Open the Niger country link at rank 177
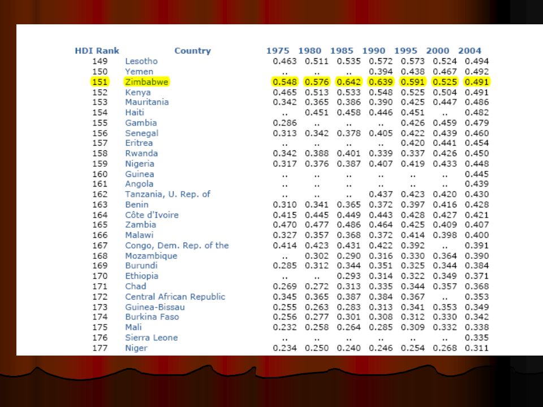This screenshot has width=543, height=407. (x=136, y=348)
